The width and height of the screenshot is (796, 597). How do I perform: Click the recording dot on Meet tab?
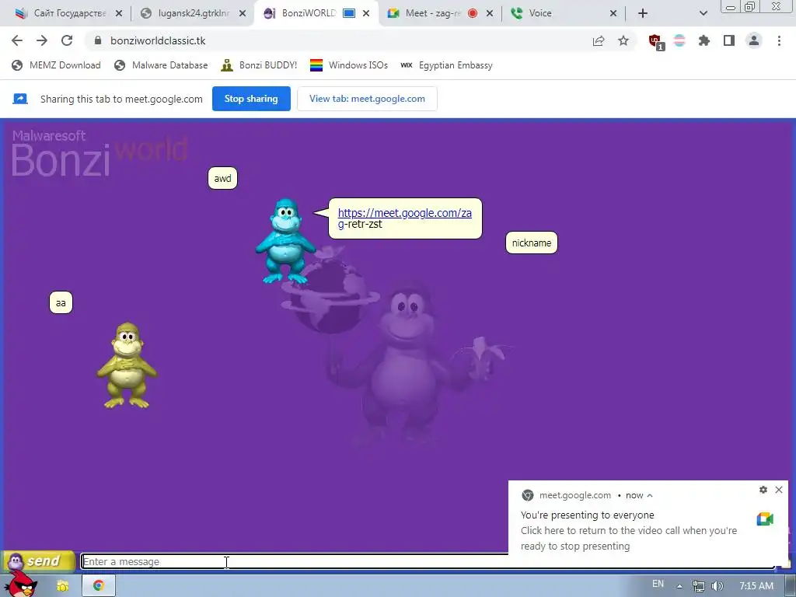(473, 14)
